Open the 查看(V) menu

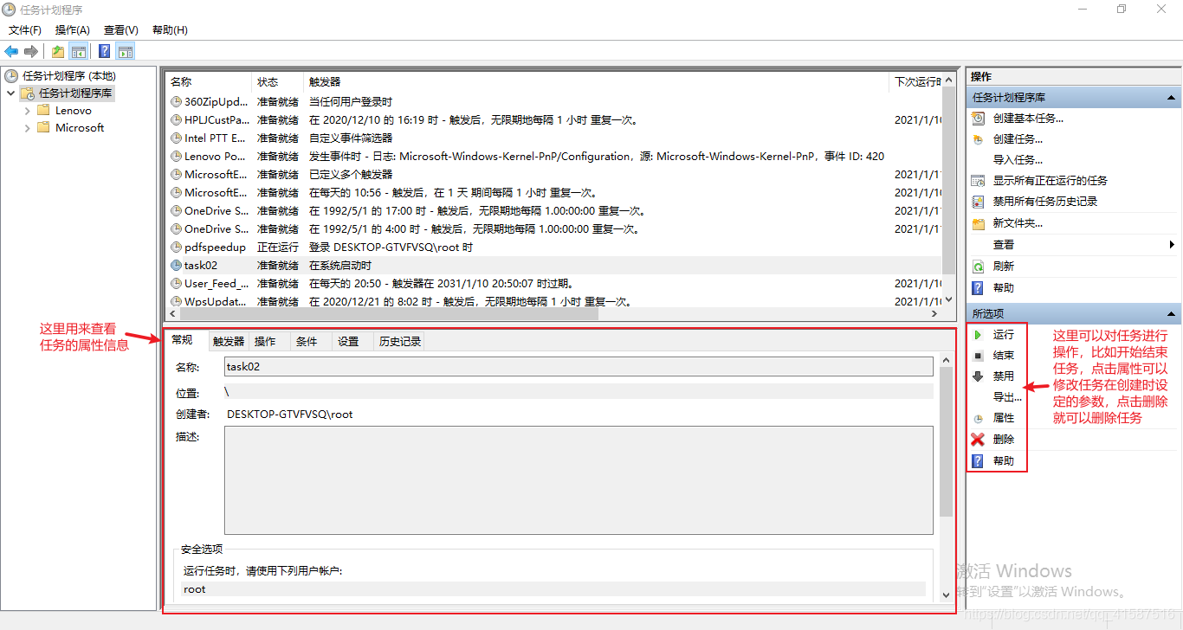(x=120, y=30)
